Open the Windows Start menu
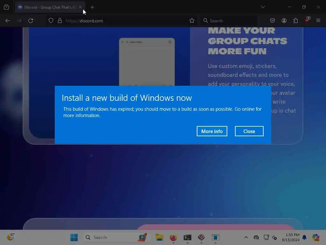This screenshot has width=326, height=245. click(74, 237)
